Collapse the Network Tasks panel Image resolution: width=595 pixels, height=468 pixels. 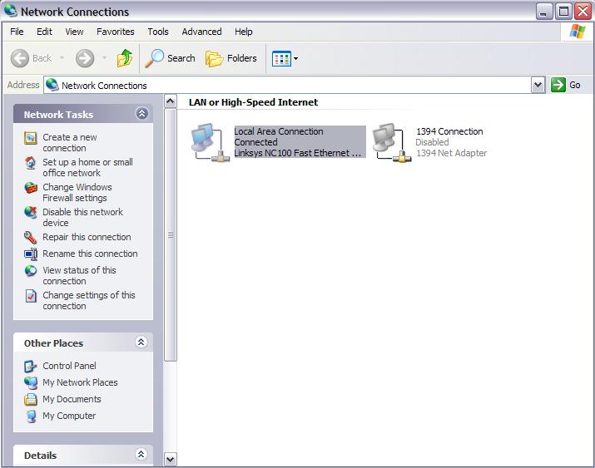(142, 113)
